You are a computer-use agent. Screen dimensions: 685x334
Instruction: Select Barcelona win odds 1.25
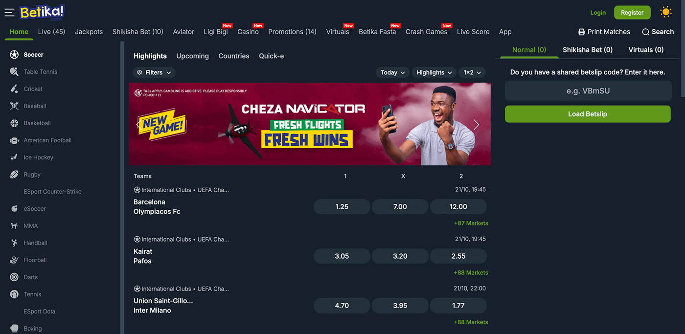342,206
